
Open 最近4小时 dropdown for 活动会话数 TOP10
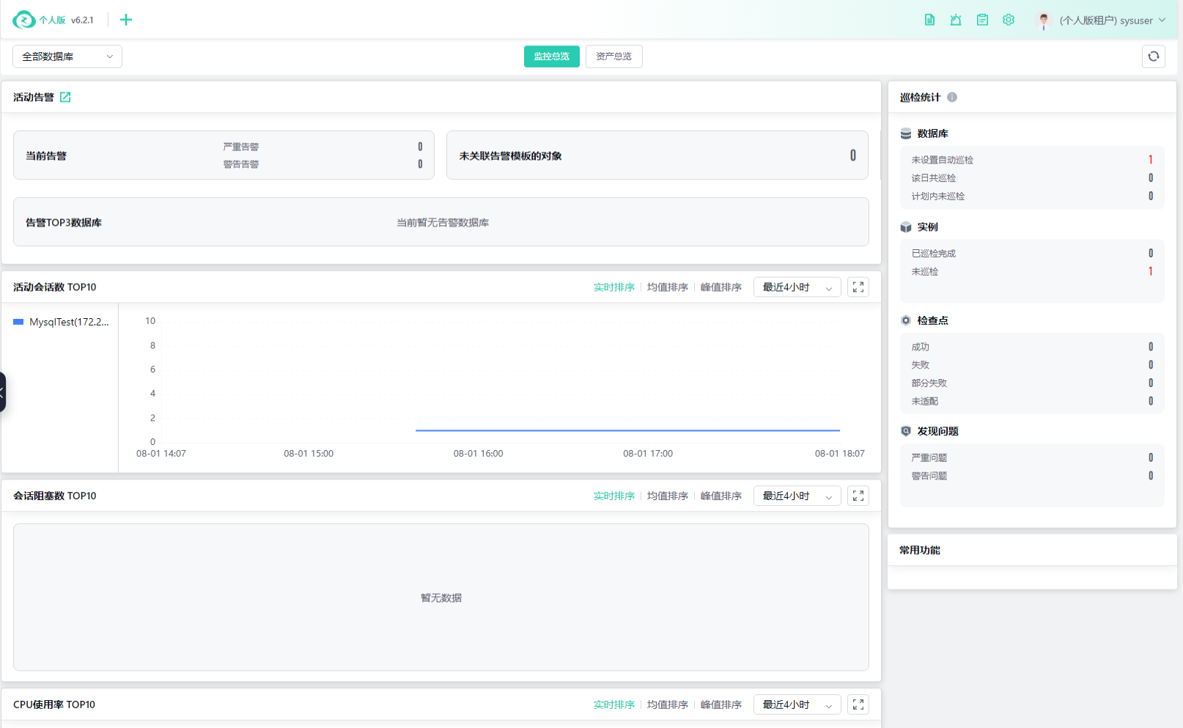click(x=797, y=287)
